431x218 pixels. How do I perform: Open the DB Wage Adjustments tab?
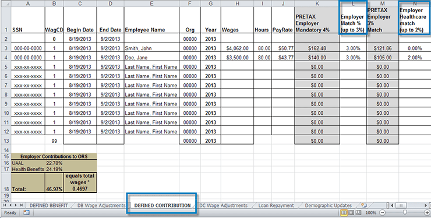(101, 205)
